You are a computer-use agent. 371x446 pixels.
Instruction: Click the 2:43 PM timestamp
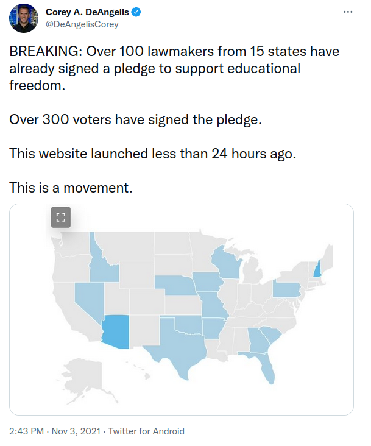(x=26, y=431)
